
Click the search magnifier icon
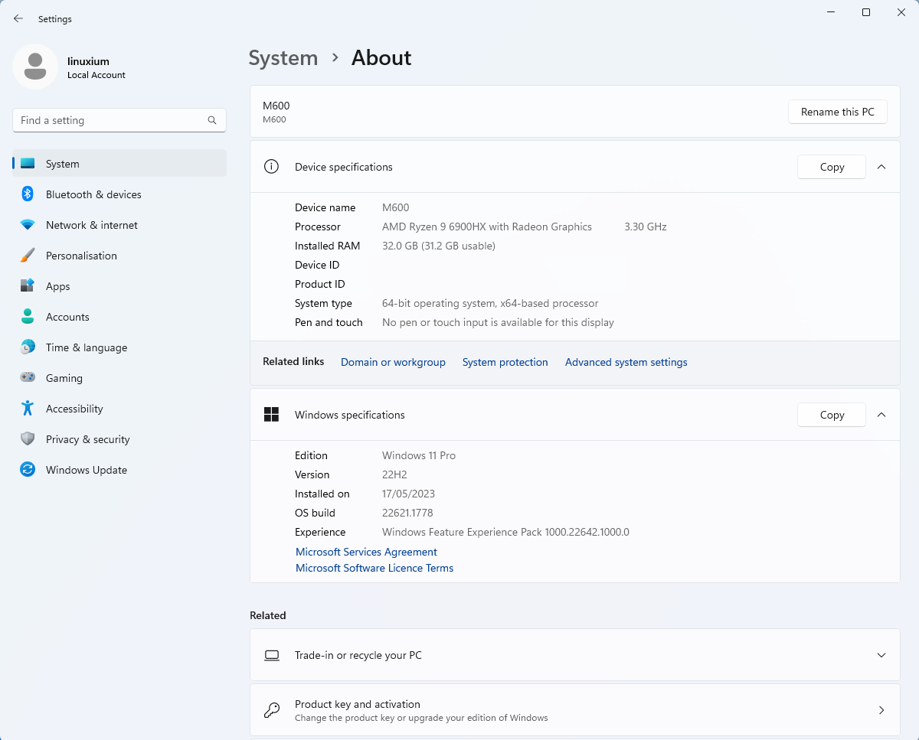212,120
